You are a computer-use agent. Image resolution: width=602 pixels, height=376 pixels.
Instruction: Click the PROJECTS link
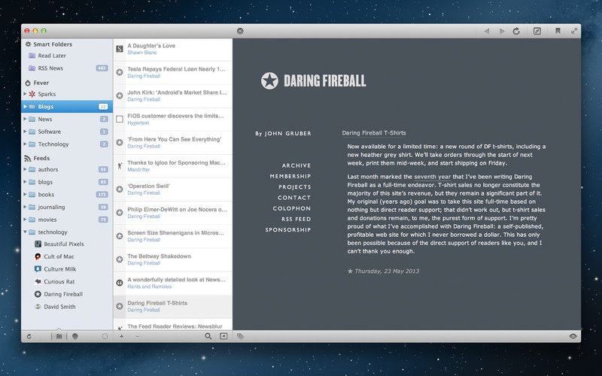(x=295, y=186)
